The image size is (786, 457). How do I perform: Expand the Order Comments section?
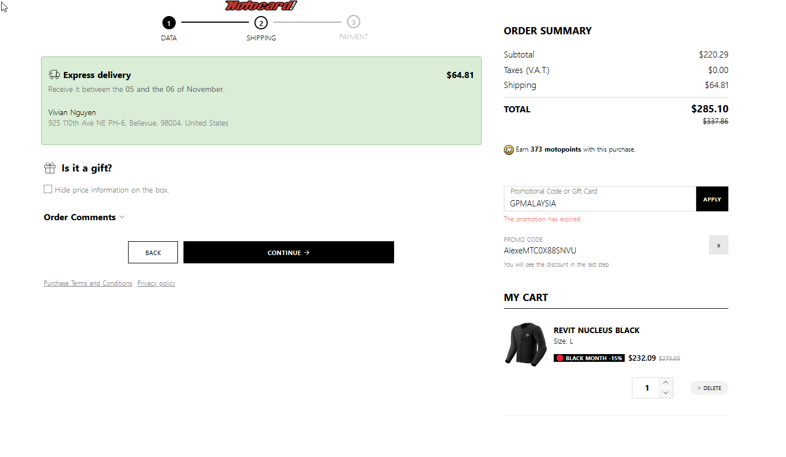(x=84, y=217)
